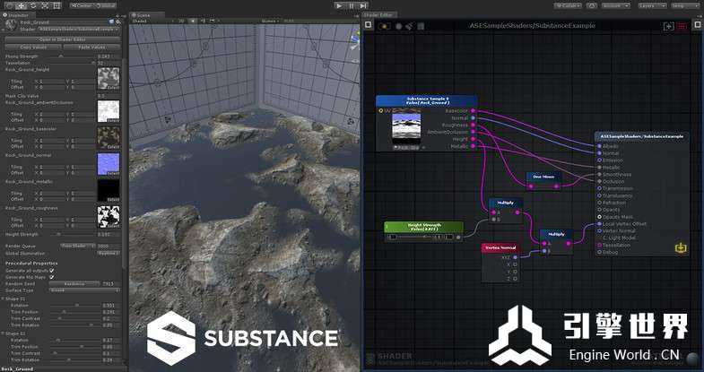Screen dimensions: 704x372
Task: Select Rock_Ground_ambientOcclusion texture thumbnail
Action: (x=109, y=111)
